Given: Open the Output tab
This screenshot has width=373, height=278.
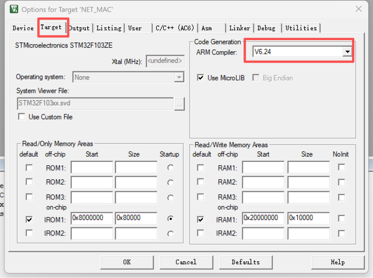Looking at the screenshot, I should coord(79,28).
